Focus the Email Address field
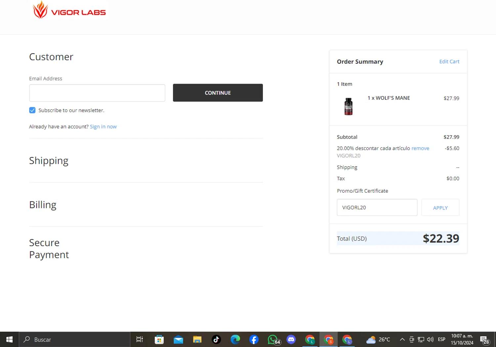Image resolution: width=496 pixels, height=347 pixels. (97, 93)
